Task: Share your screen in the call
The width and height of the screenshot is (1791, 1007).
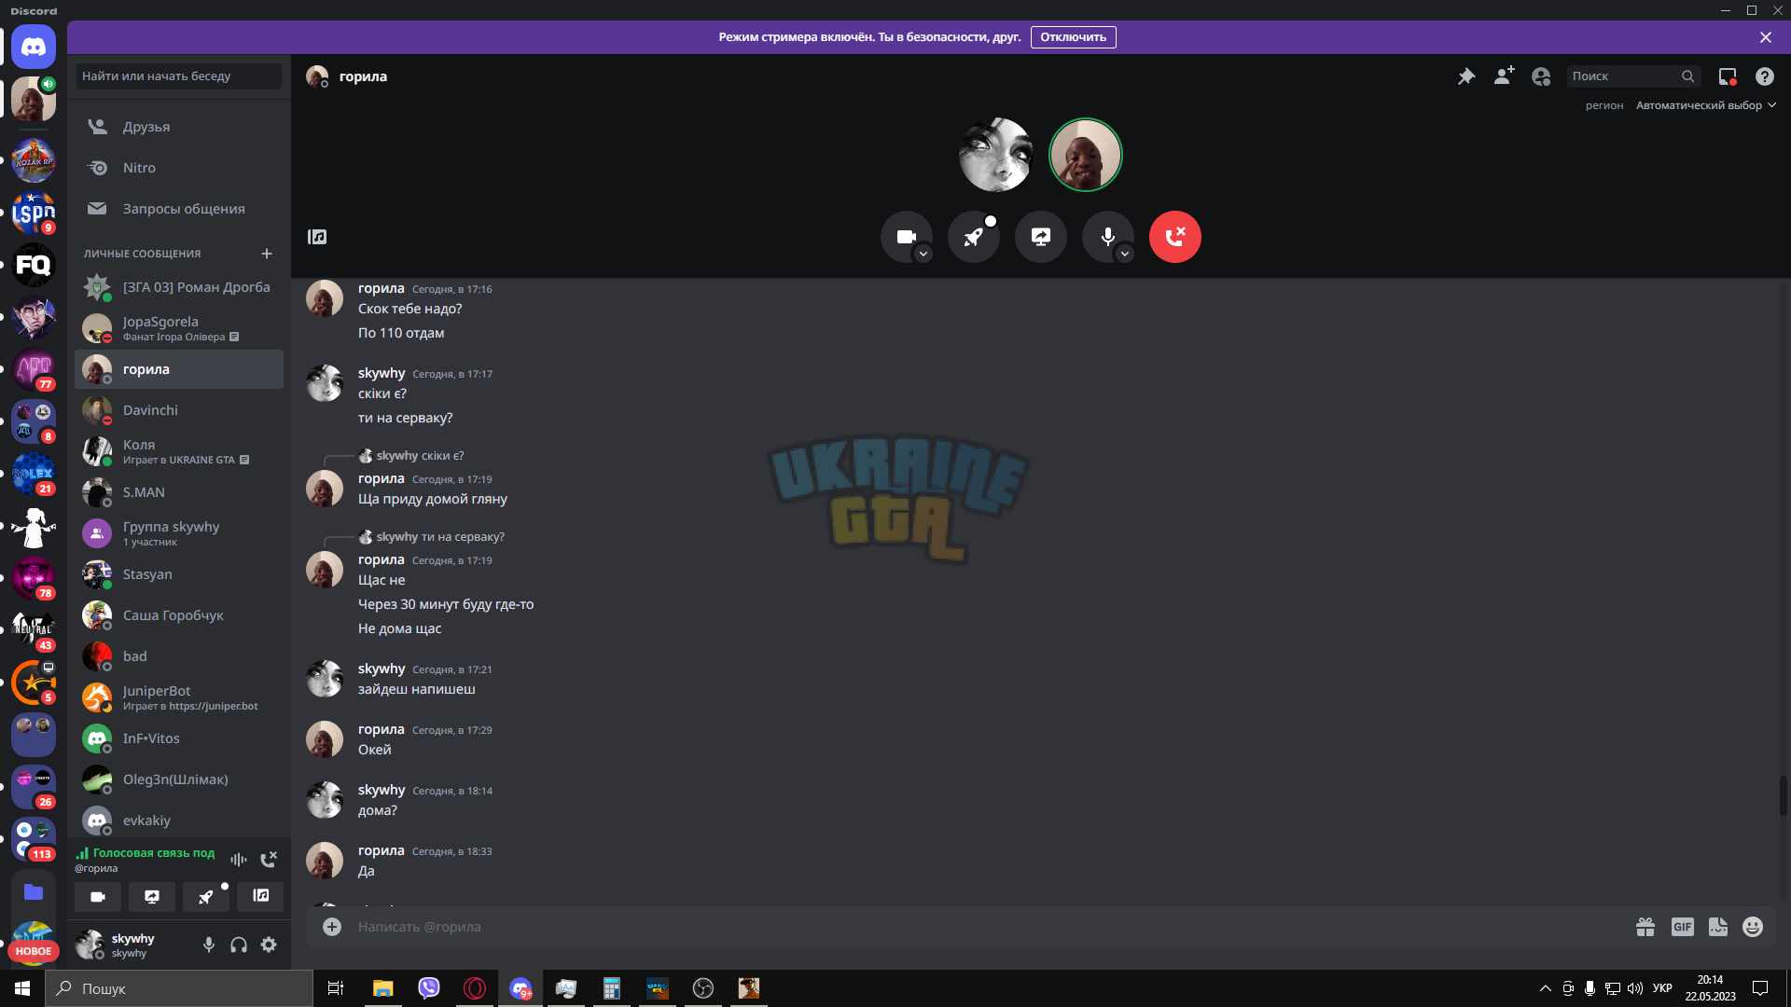Action: 1041,237
